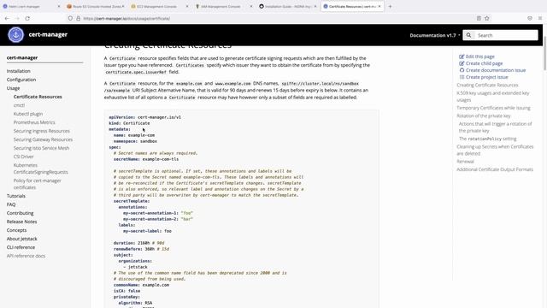547x308 pixels.
Task: Open Securing Gateway Resources page
Action: click(x=43, y=139)
